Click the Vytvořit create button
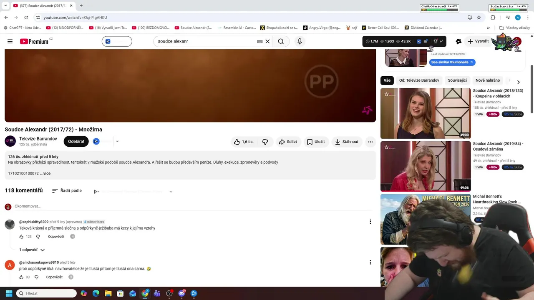 478,41
